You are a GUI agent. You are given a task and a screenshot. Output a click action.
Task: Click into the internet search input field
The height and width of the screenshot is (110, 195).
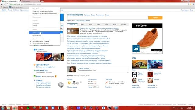point(108,18)
